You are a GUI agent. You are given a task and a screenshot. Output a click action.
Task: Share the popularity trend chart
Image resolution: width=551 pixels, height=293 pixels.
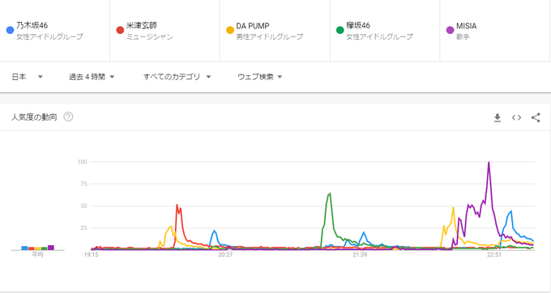coord(536,117)
